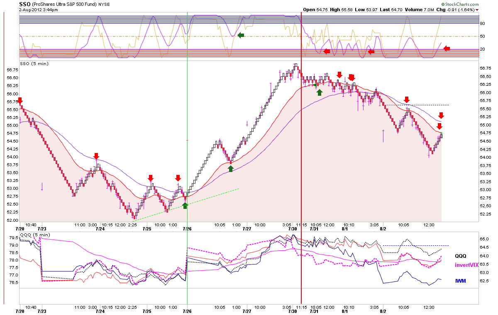Click the 79.5 label on lower panel's left axis
Screen dimensions: 498x315
tap(13, 238)
